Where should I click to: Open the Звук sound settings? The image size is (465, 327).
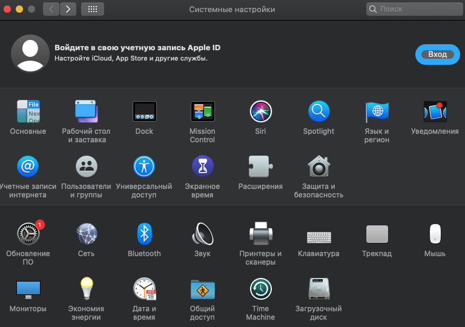click(203, 234)
